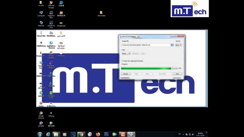Click the Image File path field
This screenshot has width=244, height=137.
point(146,45)
